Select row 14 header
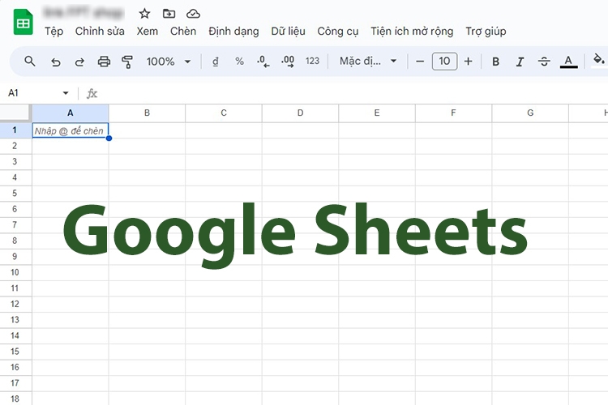 pyautogui.click(x=15, y=335)
